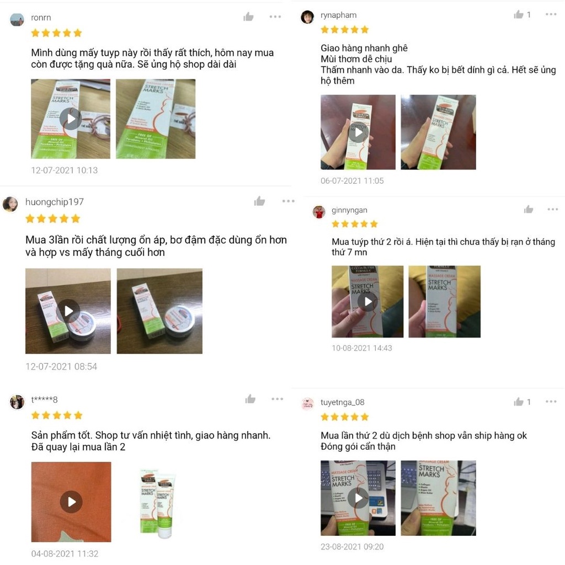View tuyetnga_08's second review photo
The image size is (565, 565).
tap(438, 498)
